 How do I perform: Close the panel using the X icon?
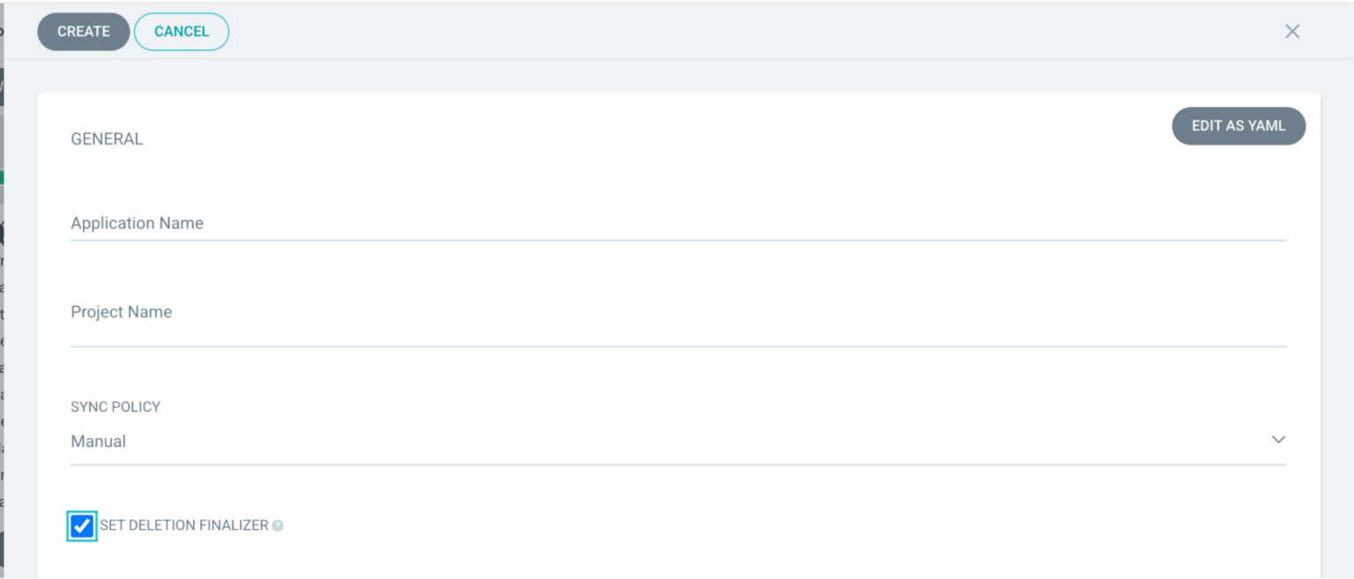tap(1292, 32)
